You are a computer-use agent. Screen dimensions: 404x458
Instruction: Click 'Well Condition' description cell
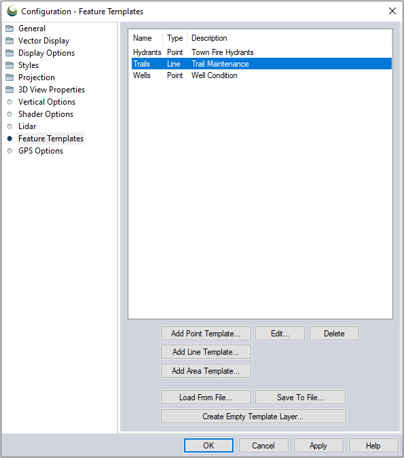pyautogui.click(x=215, y=75)
